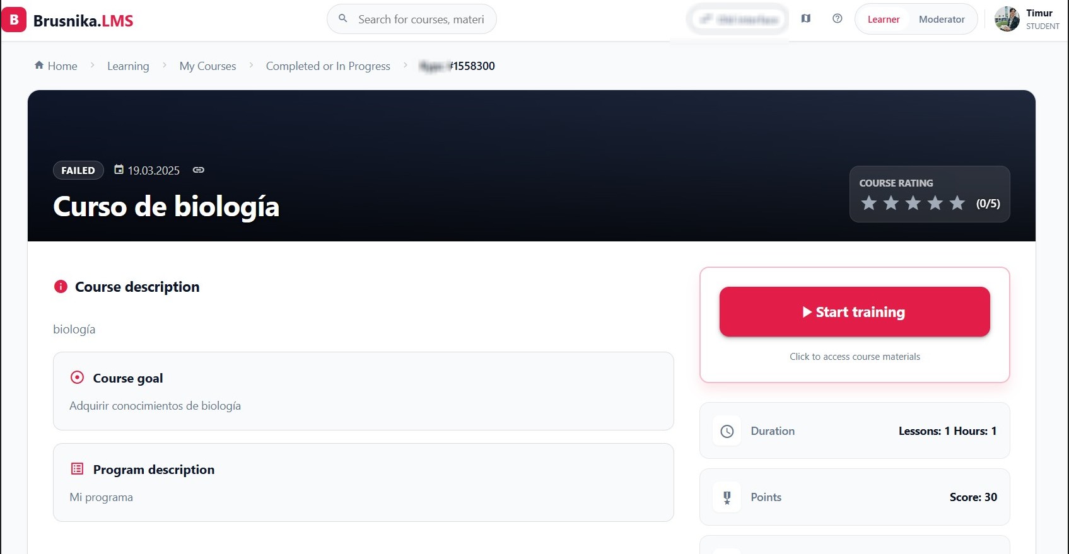This screenshot has width=1069, height=554.
Task: Click the Points medal icon
Action: click(727, 497)
